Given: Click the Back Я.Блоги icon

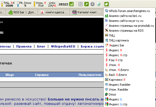Looking at the screenshot, I should [x=107, y=75].
